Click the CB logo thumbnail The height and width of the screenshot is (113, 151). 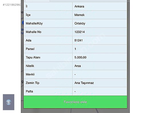tap(9, 102)
